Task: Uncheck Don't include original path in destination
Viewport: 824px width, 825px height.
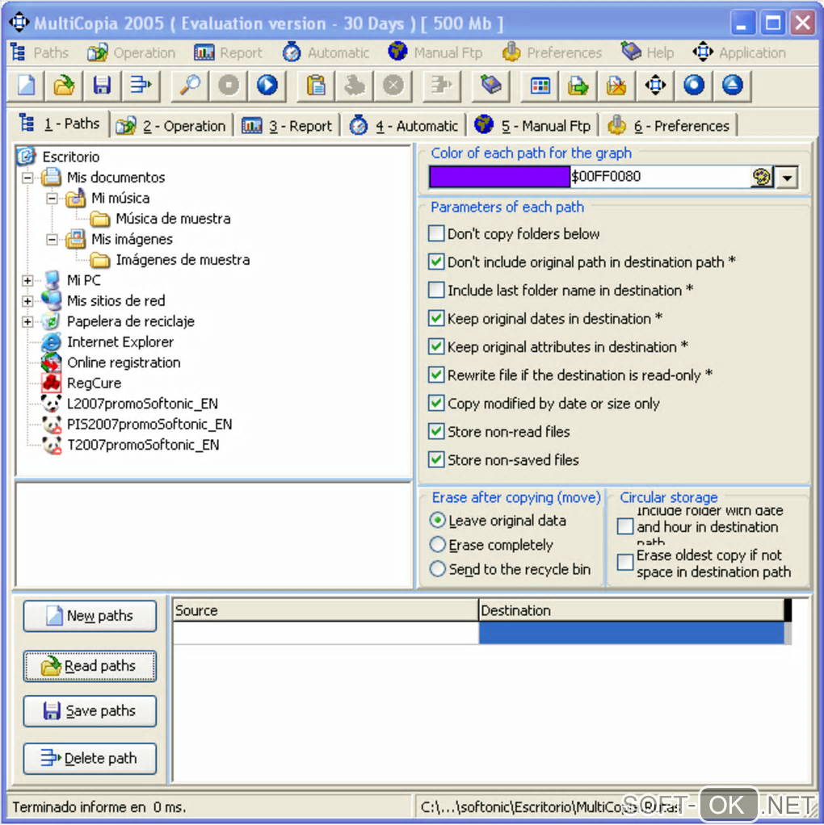Action: [436, 262]
